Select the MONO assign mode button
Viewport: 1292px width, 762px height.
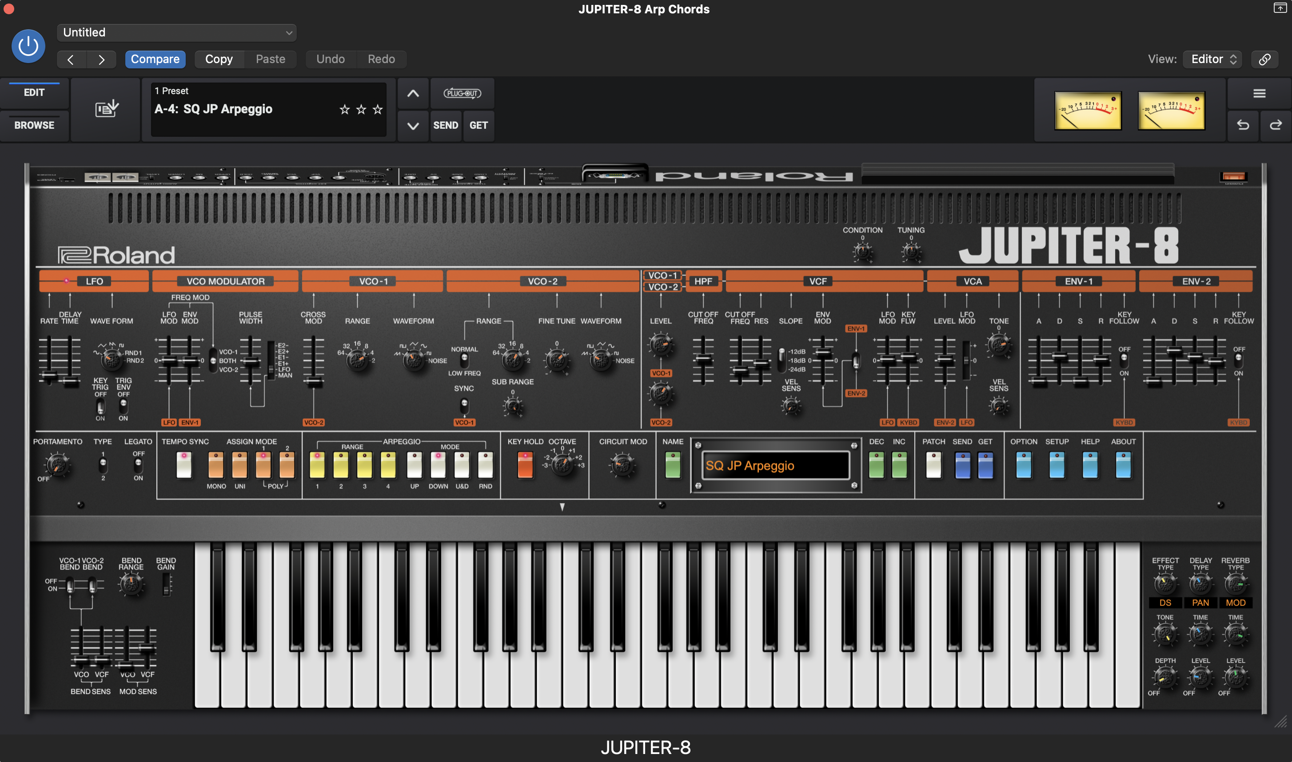coord(216,464)
